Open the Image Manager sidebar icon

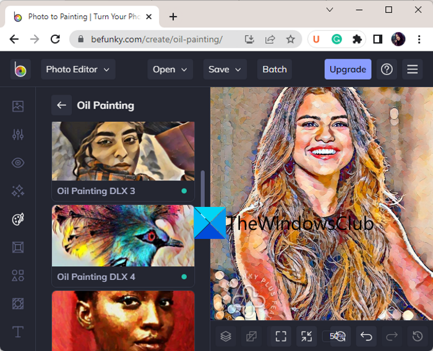[18, 106]
